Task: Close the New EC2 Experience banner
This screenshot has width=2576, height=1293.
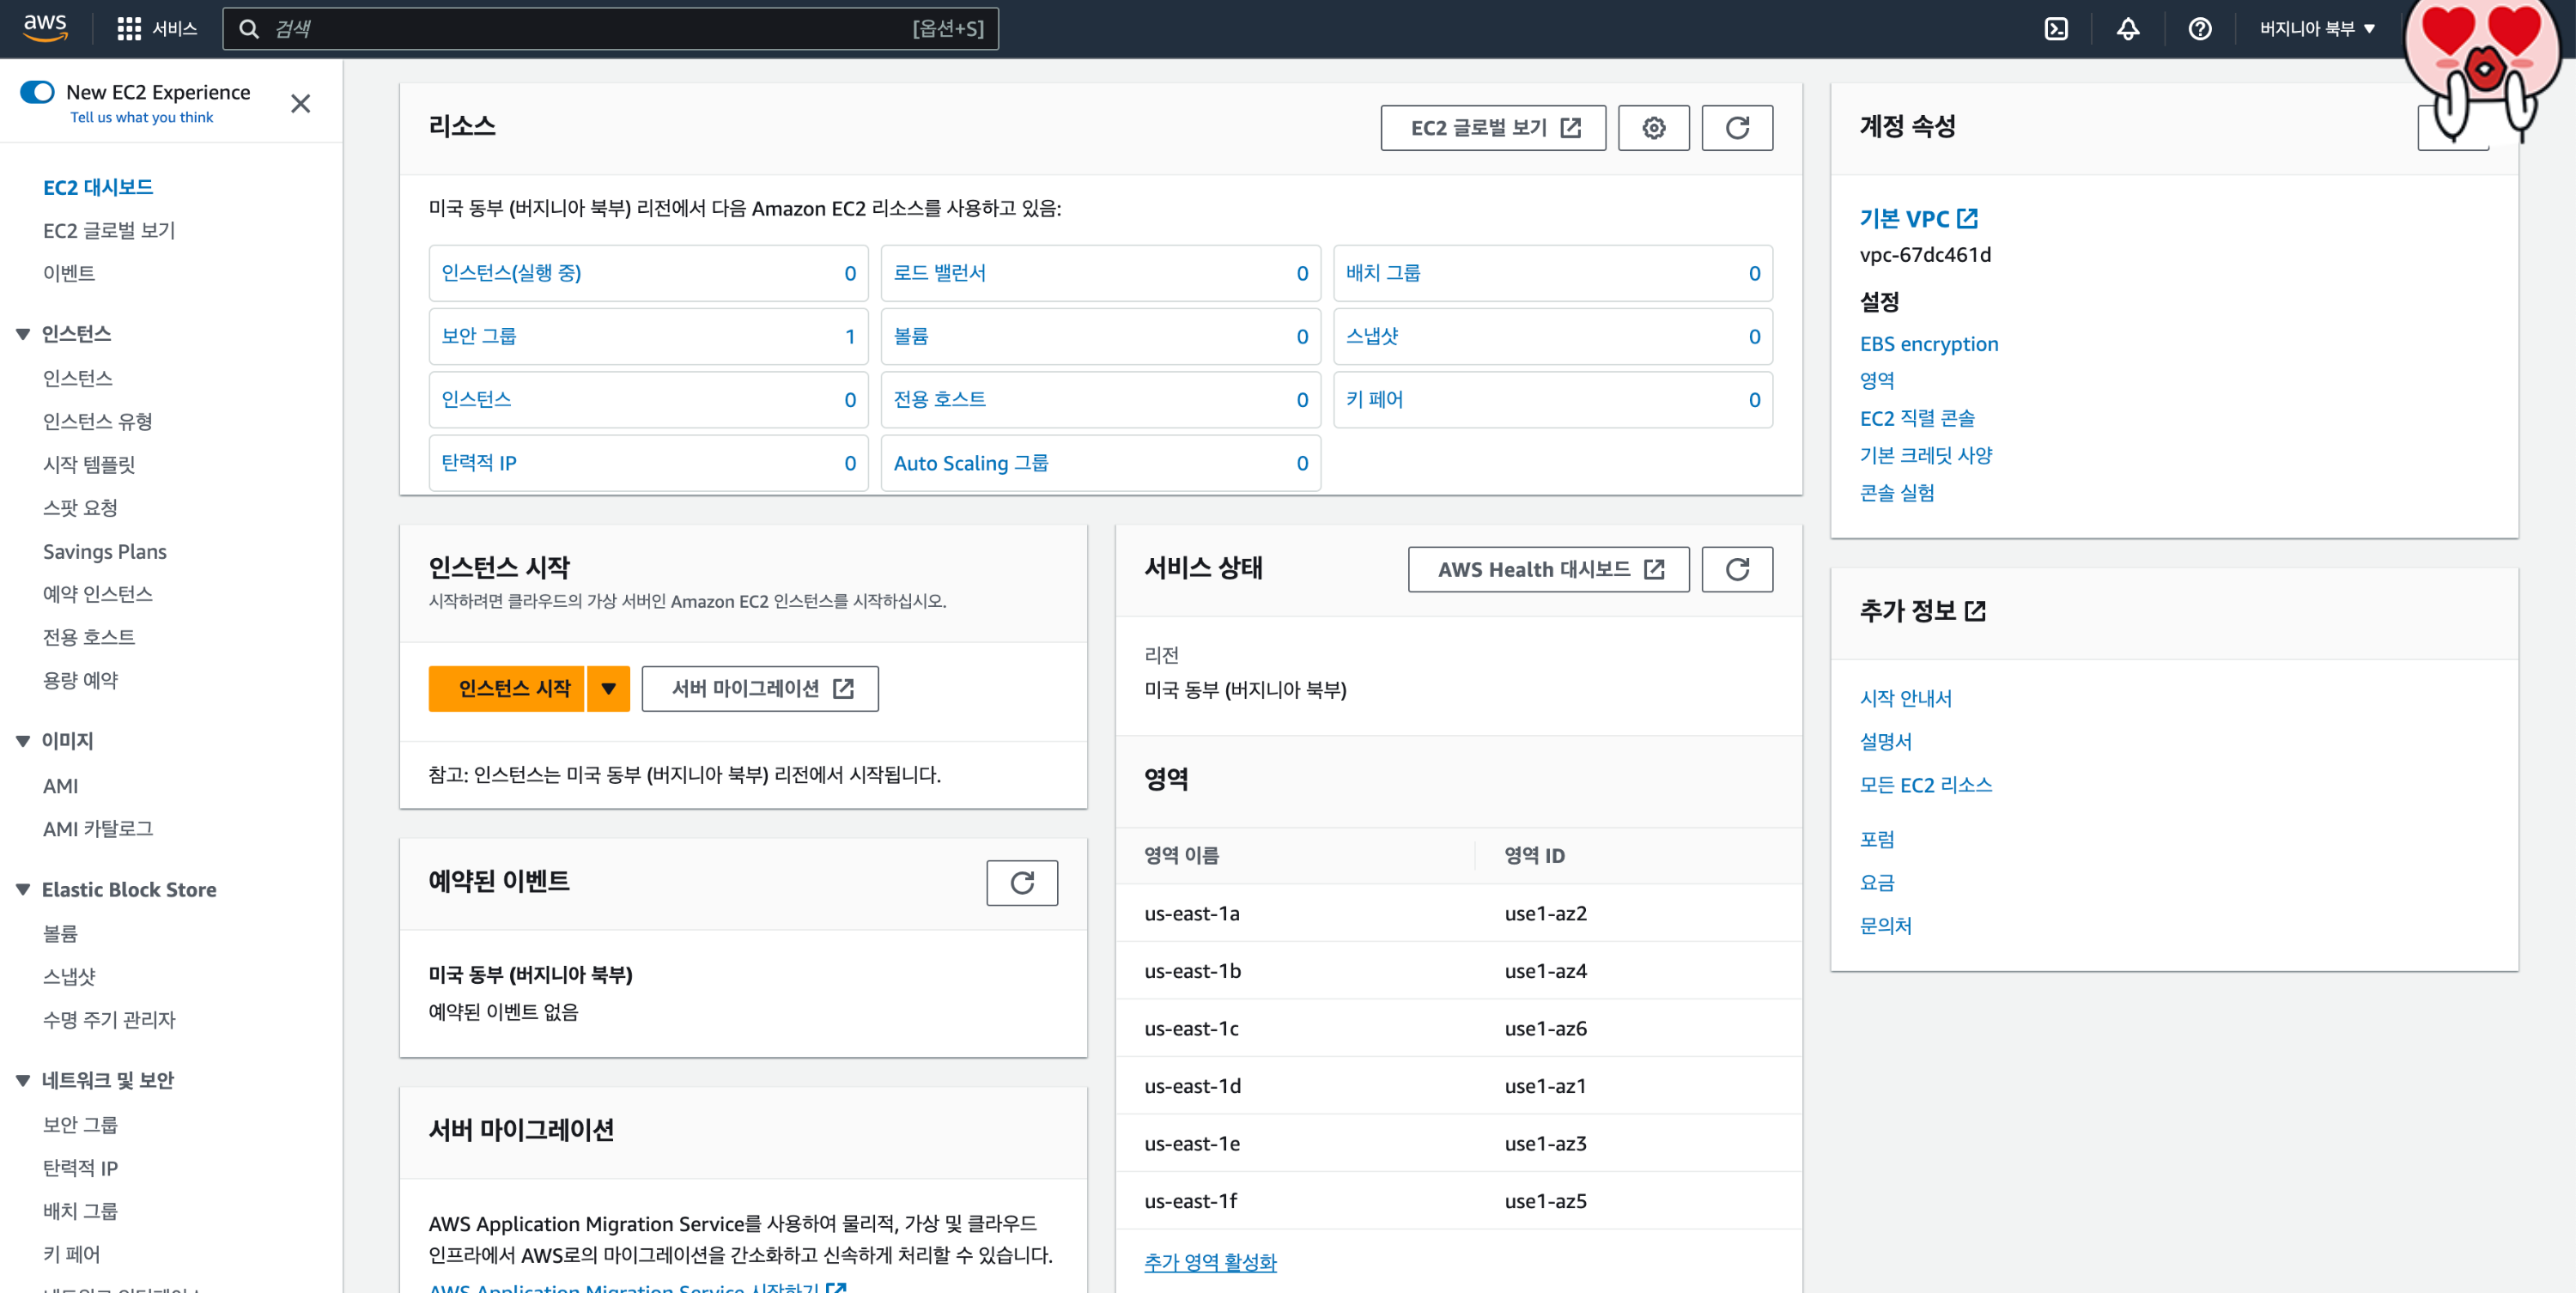Action: (300, 104)
